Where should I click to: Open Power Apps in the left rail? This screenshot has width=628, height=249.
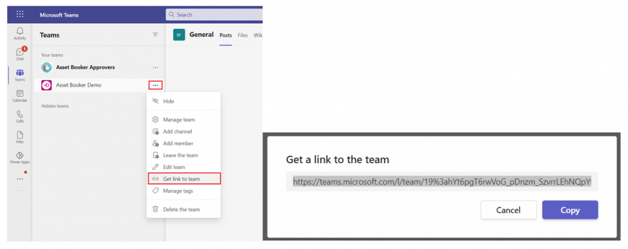(20, 158)
